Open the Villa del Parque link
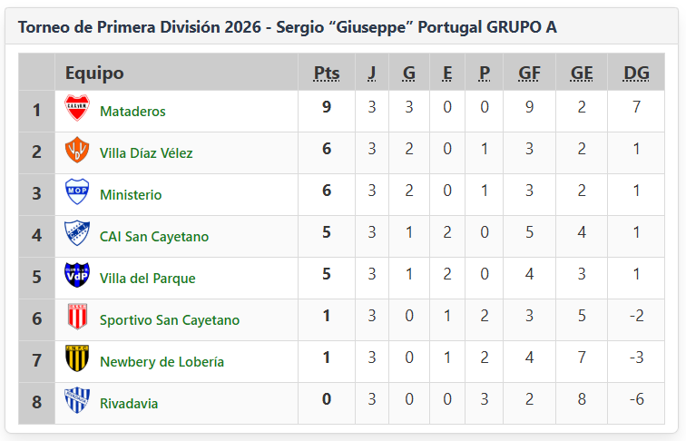Screen dimensions: 686x441 click(x=147, y=278)
